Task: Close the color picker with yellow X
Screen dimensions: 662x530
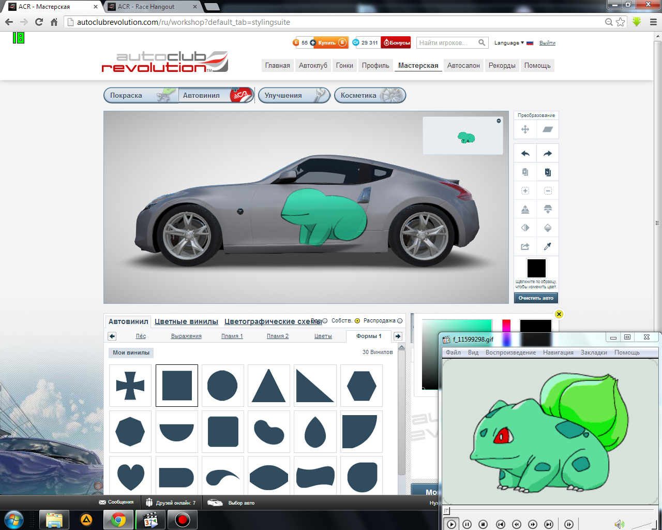Action: 559,314
